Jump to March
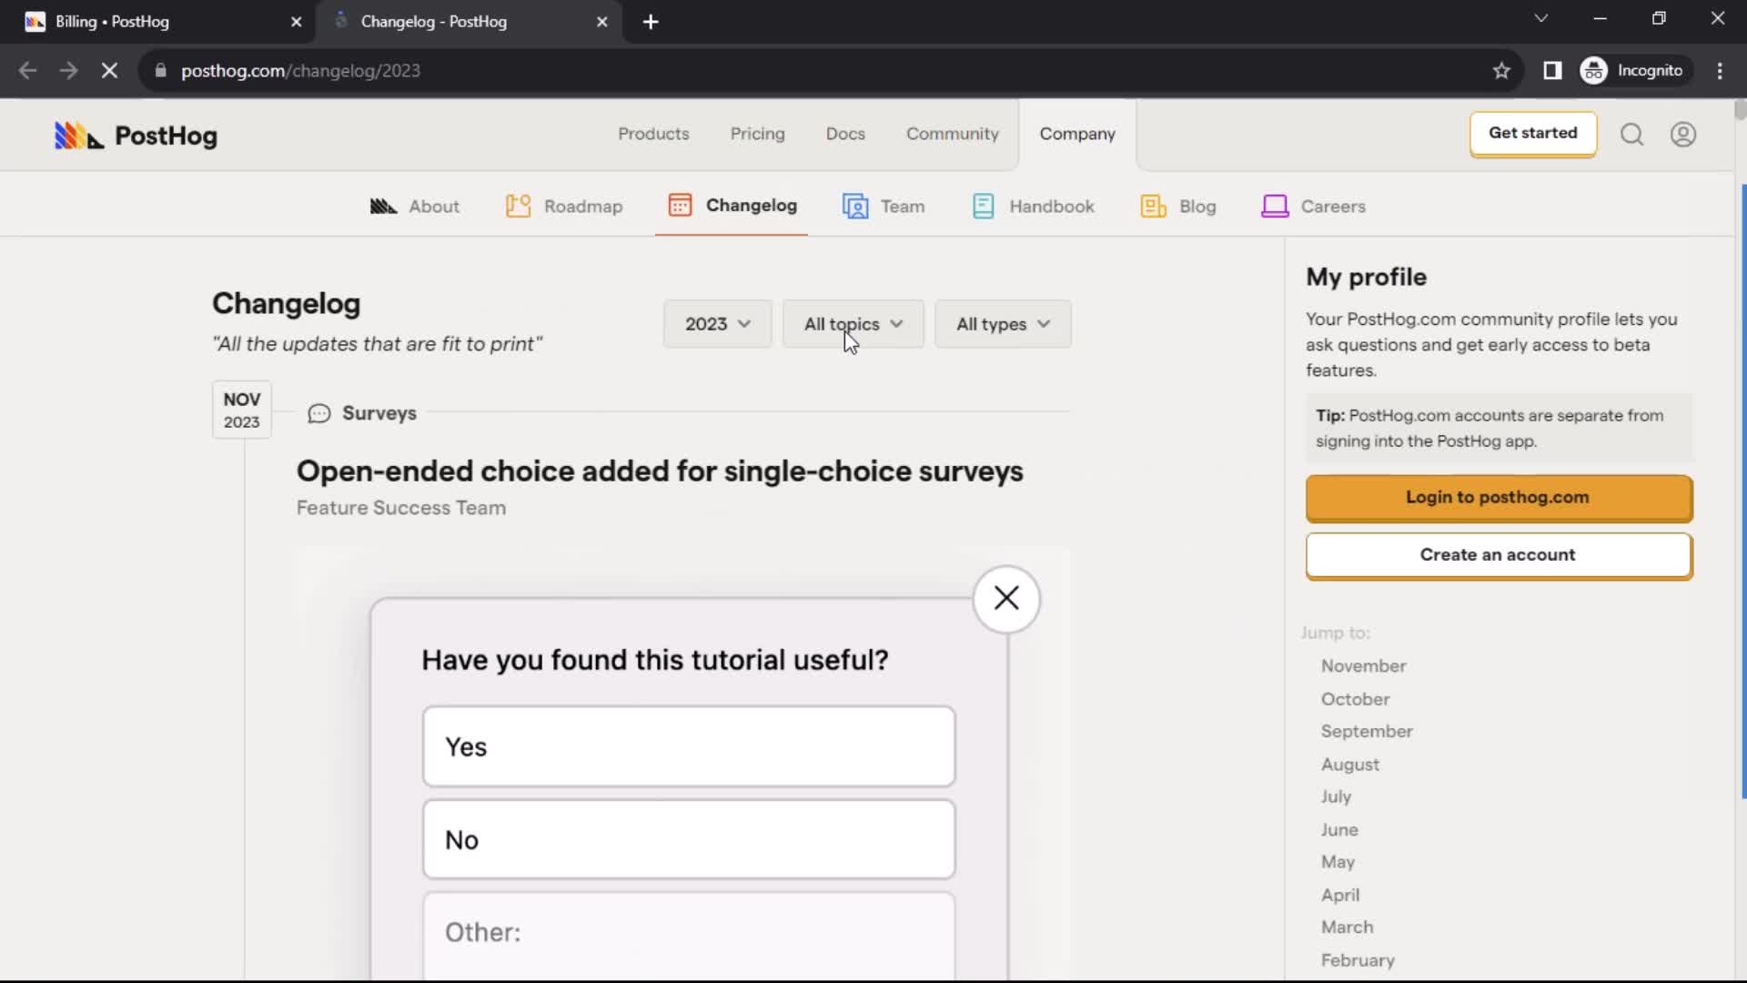Image resolution: width=1747 pixels, height=983 pixels. point(1347,927)
